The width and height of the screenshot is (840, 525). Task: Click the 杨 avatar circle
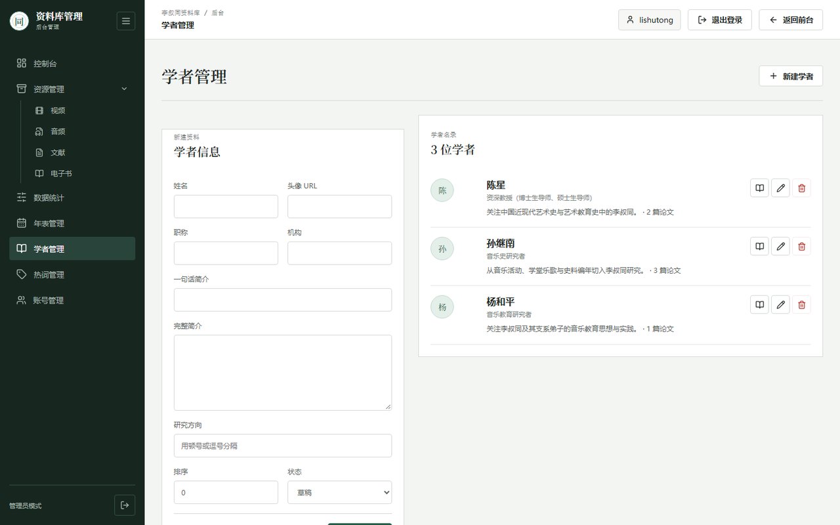(442, 307)
